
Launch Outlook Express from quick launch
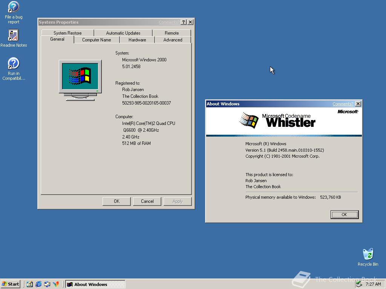[x=47, y=284]
